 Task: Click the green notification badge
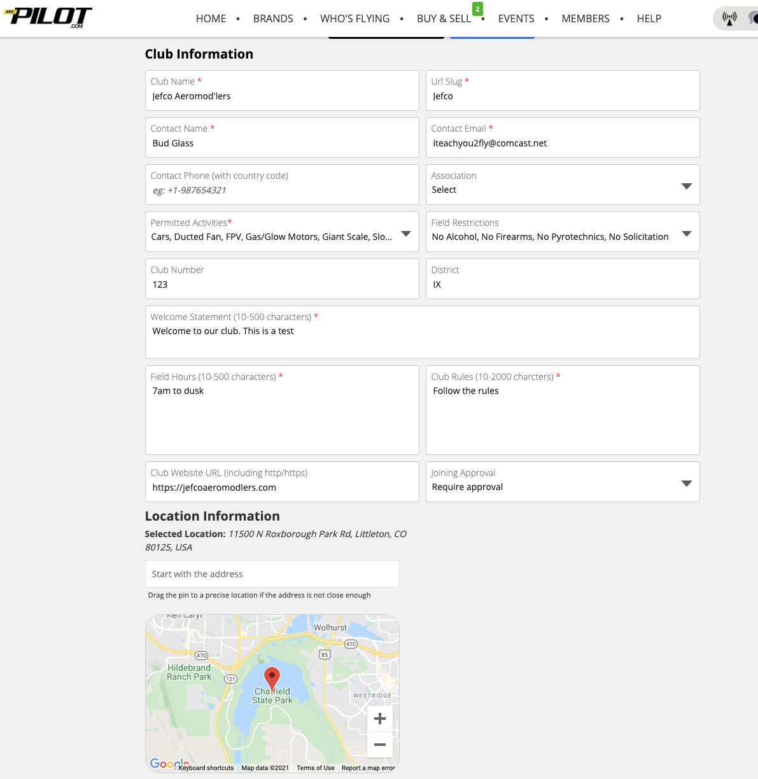coord(477,9)
